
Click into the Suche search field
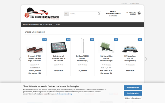point(83,14)
